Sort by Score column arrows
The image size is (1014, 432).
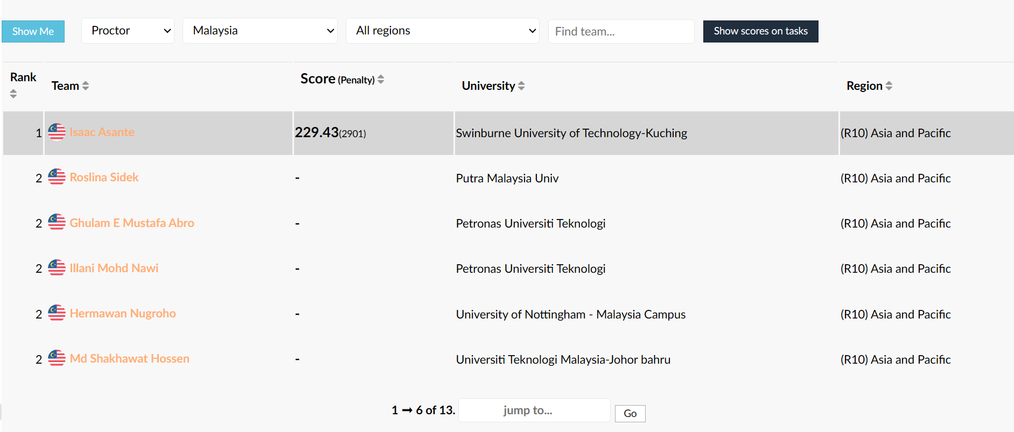[381, 79]
